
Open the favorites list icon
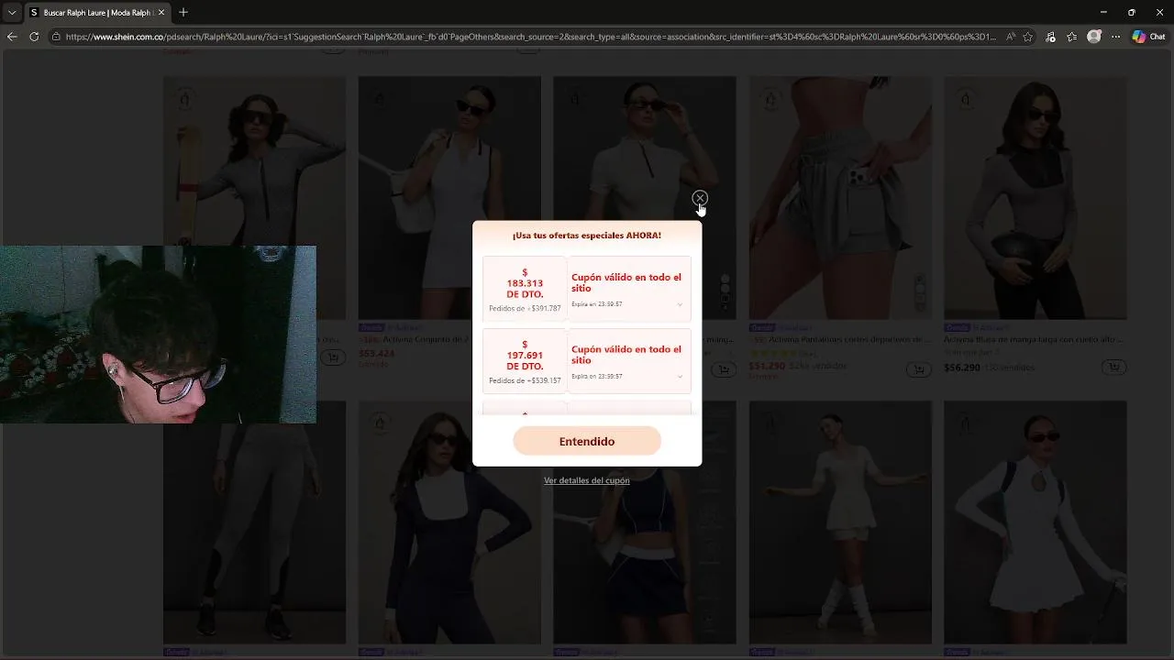[x=1072, y=37]
